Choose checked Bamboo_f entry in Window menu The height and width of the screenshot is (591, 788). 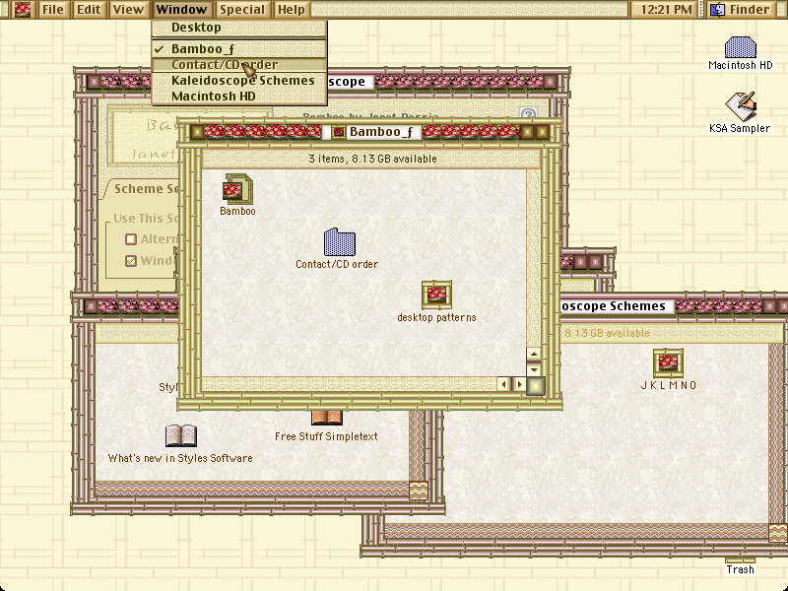(239, 48)
